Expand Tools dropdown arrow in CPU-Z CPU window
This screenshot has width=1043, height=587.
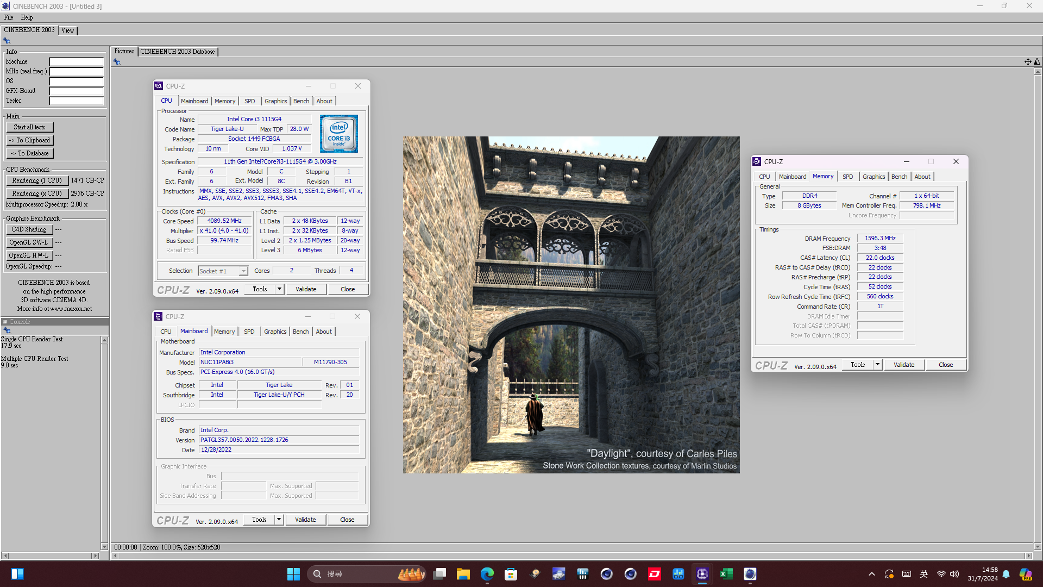click(279, 289)
